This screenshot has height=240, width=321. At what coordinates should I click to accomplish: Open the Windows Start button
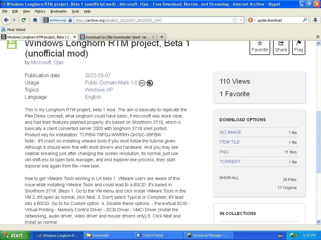point(15,235)
